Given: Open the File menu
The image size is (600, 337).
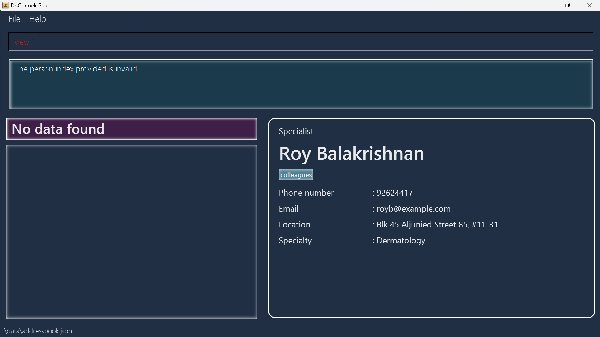Looking at the screenshot, I should tap(14, 19).
